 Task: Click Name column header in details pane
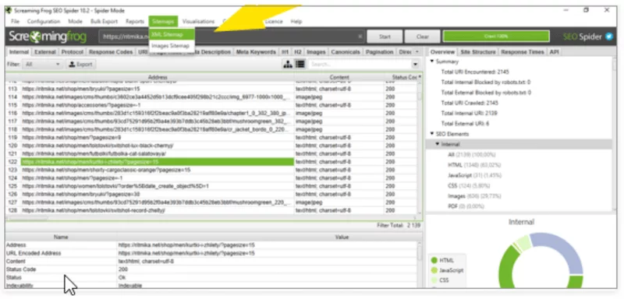click(61, 237)
